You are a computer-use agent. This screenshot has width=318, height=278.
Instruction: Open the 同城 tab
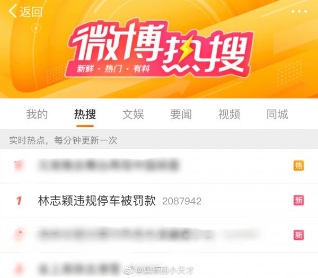[x=277, y=114]
